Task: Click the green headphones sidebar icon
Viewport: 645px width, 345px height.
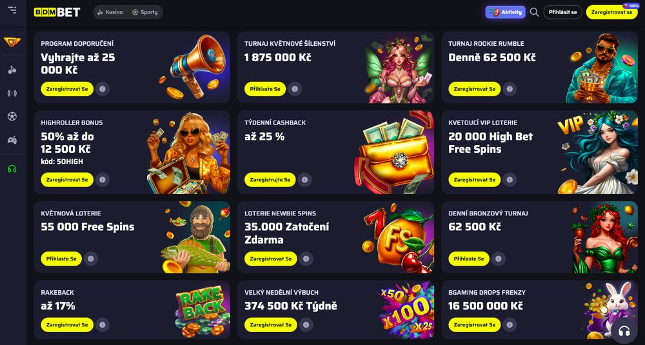Action: point(12,168)
